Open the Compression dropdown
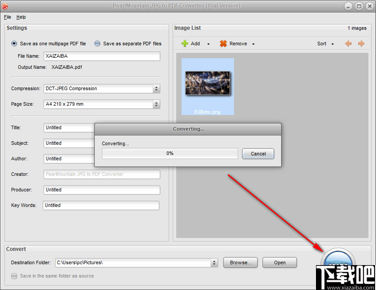The image size is (376, 290). pyautogui.click(x=156, y=89)
